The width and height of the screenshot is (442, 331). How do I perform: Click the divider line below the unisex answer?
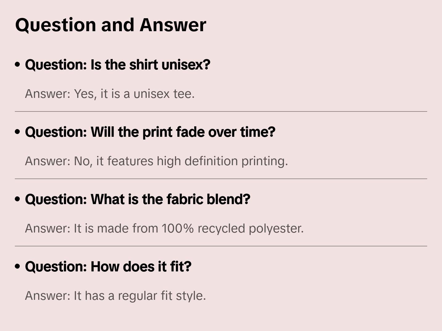(x=221, y=111)
